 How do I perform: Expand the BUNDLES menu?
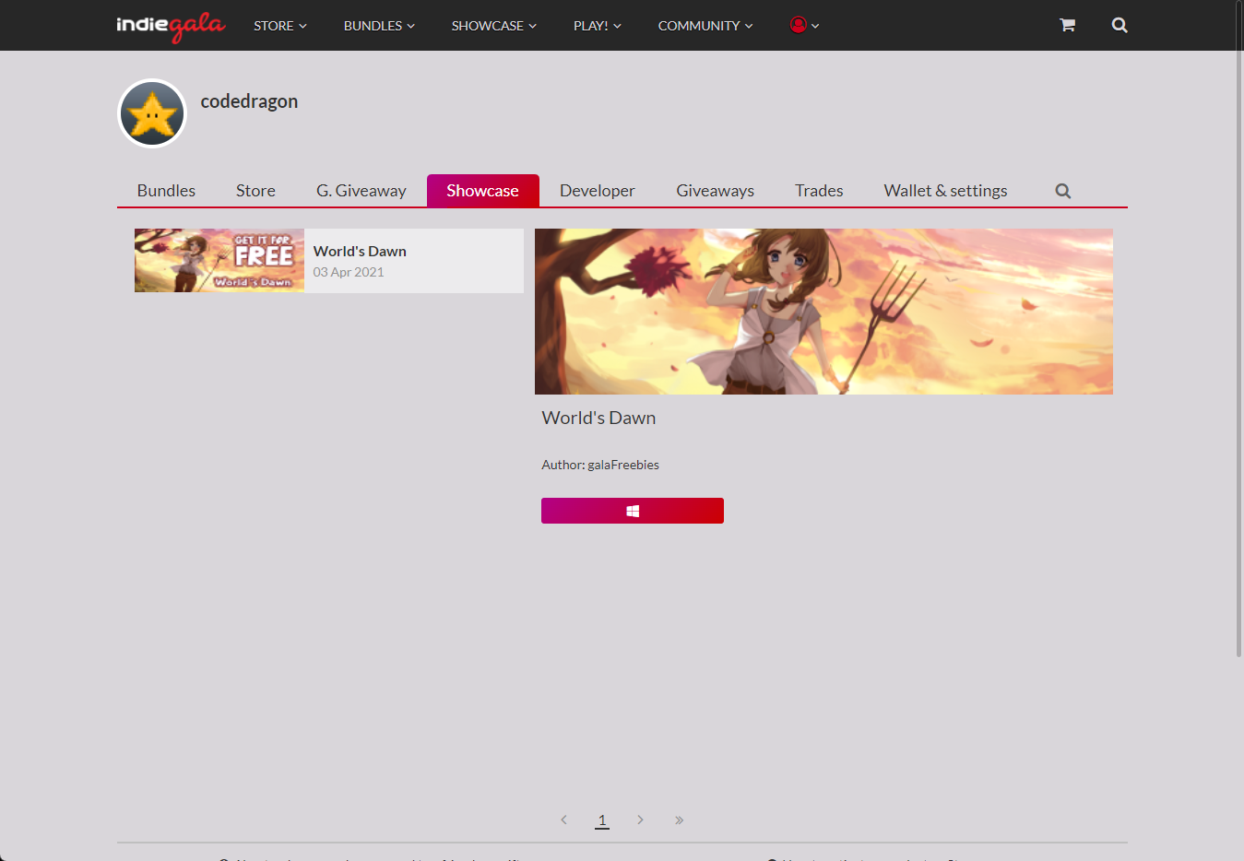point(379,26)
